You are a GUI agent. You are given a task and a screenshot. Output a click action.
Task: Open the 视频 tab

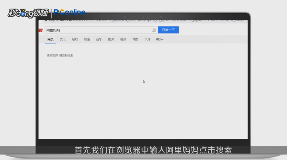click(123, 39)
